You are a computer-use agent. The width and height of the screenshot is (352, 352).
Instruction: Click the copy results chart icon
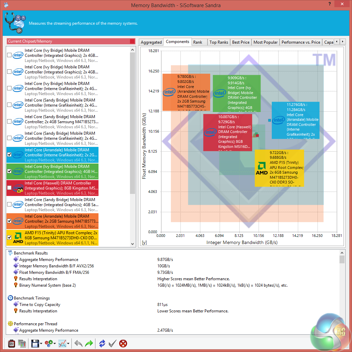(22, 344)
